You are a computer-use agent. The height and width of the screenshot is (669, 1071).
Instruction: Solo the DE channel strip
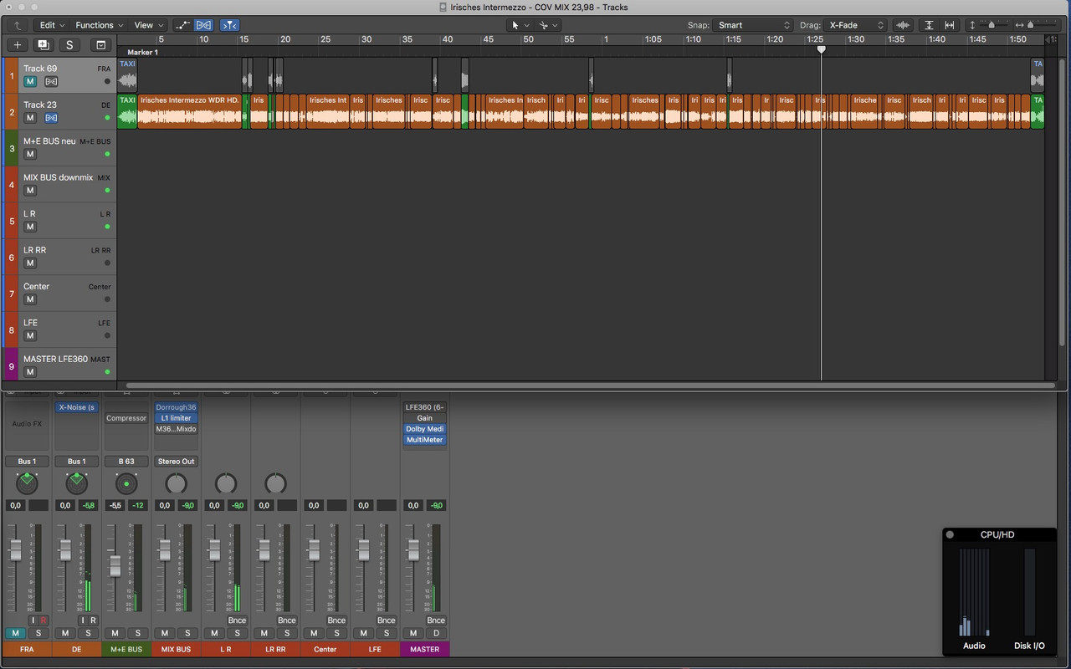(x=88, y=633)
